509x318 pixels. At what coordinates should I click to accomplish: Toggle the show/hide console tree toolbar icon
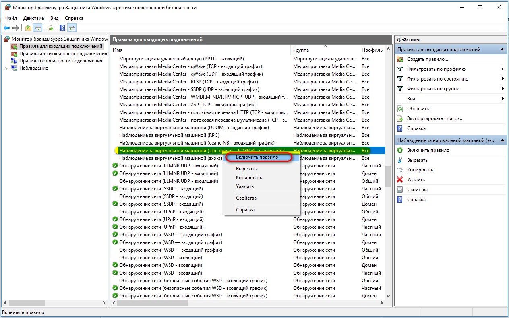click(x=37, y=28)
